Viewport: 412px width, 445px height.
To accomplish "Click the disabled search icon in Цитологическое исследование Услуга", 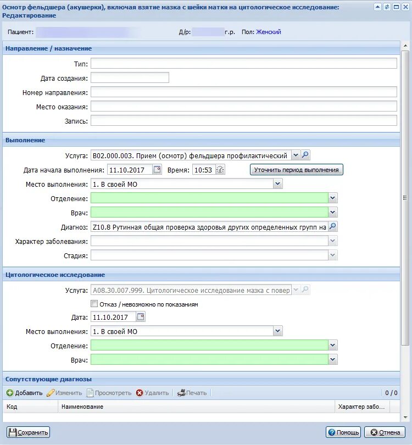I will 305,290.
